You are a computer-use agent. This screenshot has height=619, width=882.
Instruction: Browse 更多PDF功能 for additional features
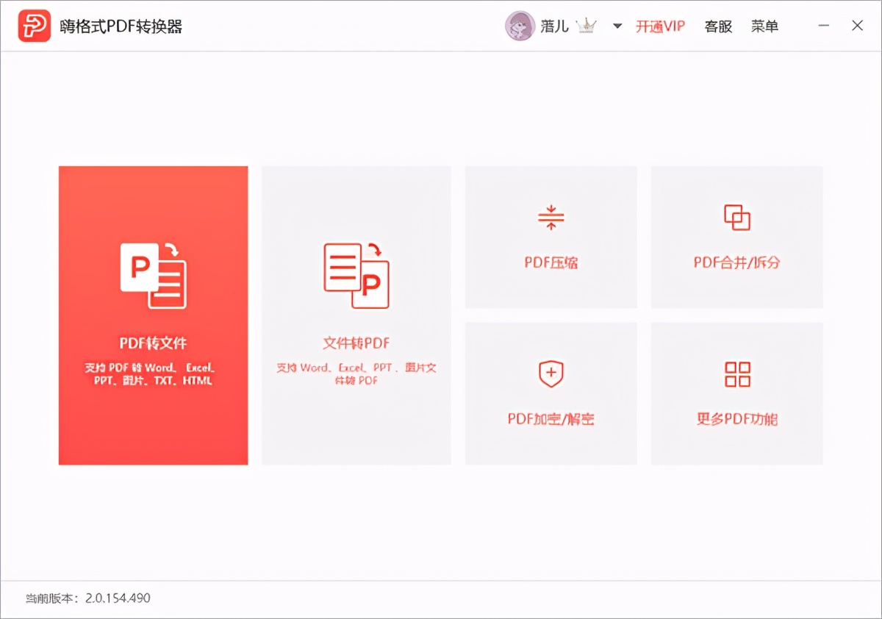pos(736,393)
